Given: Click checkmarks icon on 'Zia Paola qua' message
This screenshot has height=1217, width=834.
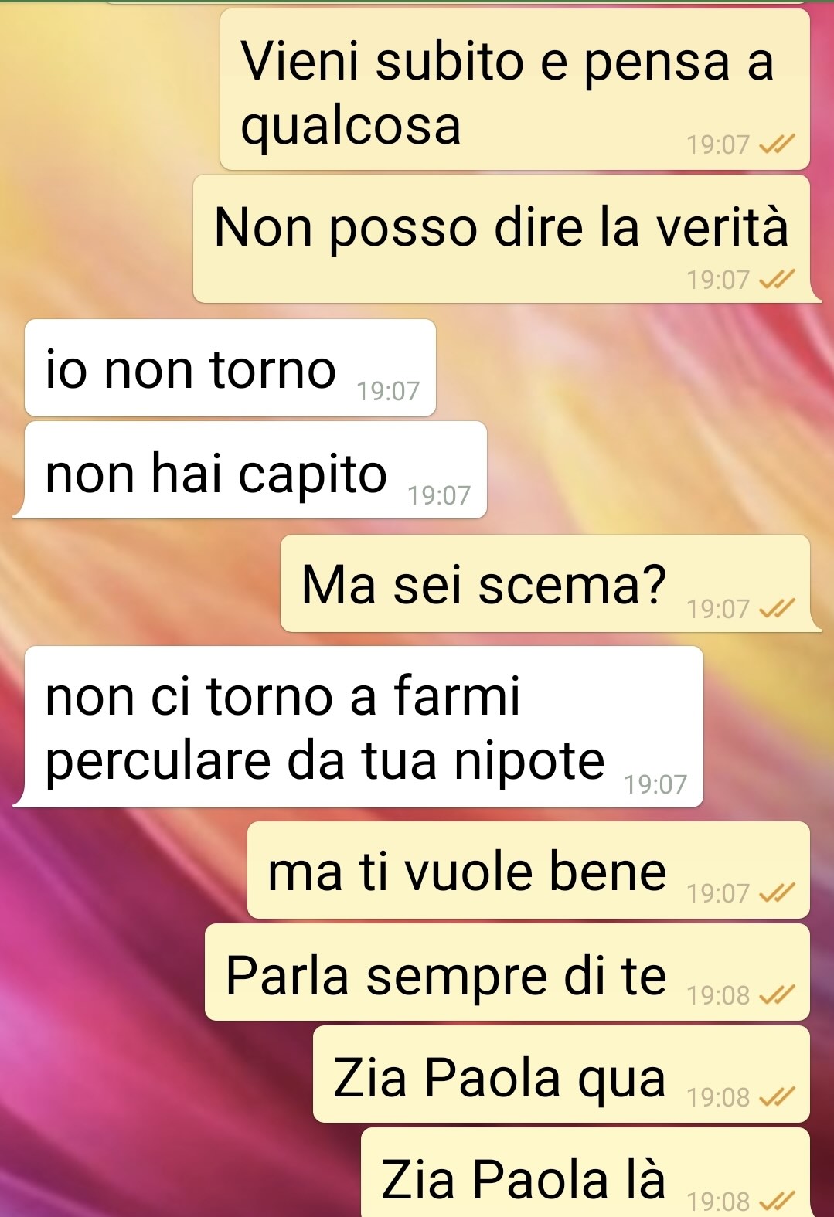Looking at the screenshot, I should pyautogui.click(x=777, y=1097).
